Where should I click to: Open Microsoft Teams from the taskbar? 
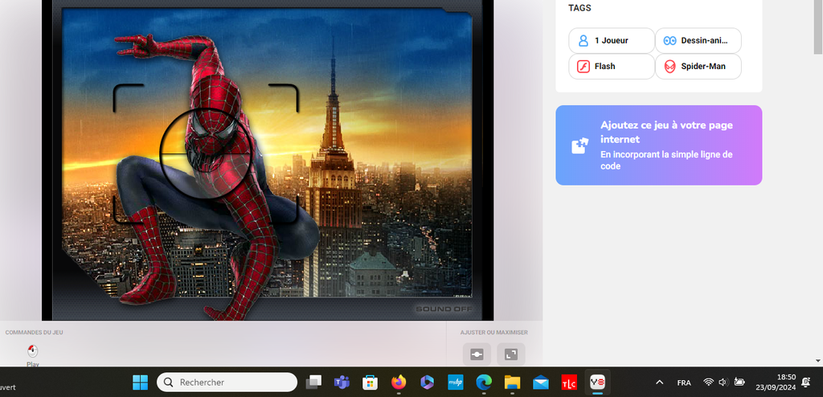[342, 383]
